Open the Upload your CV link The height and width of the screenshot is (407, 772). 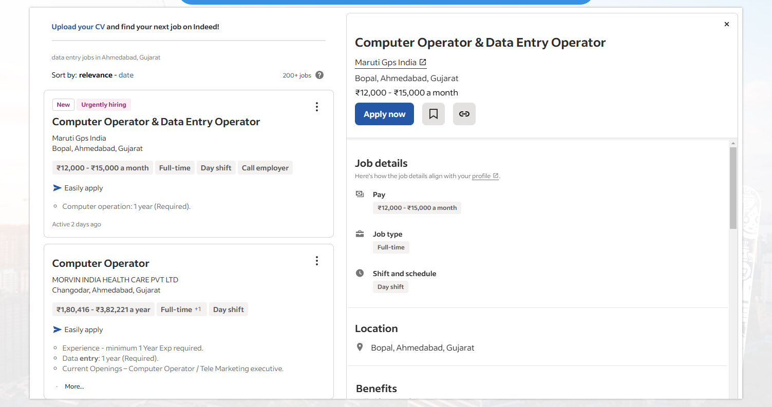(78, 26)
